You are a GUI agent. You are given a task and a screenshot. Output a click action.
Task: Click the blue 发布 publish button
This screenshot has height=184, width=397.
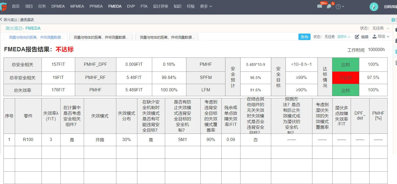pos(305,37)
